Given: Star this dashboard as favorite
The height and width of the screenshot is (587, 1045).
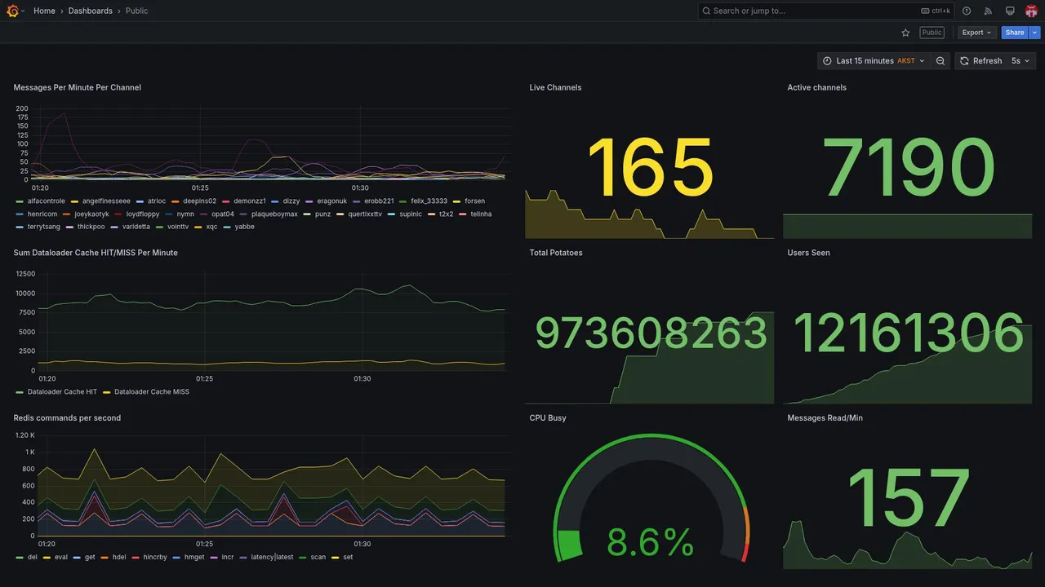Looking at the screenshot, I should click(905, 33).
